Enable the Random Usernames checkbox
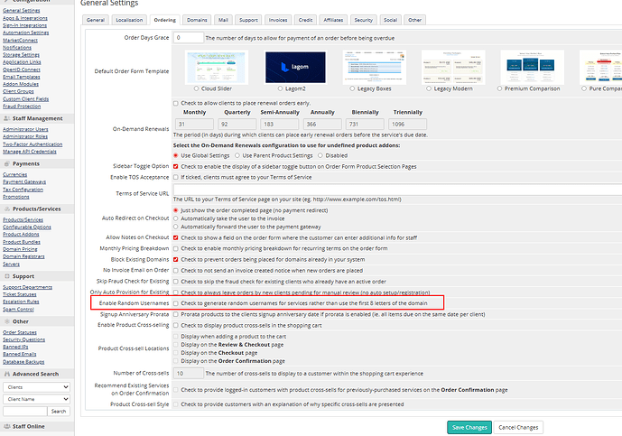 click(x=177, y=303)
